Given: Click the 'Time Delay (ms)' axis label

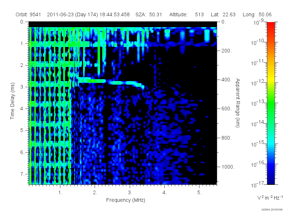Looking at the screenshot, I should coord(12,101).
